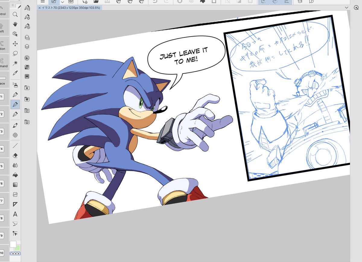Open the checkered Color Set palette icon
Image resolution: width=362 pixels, height=262 pixels.
click(27, 67)
